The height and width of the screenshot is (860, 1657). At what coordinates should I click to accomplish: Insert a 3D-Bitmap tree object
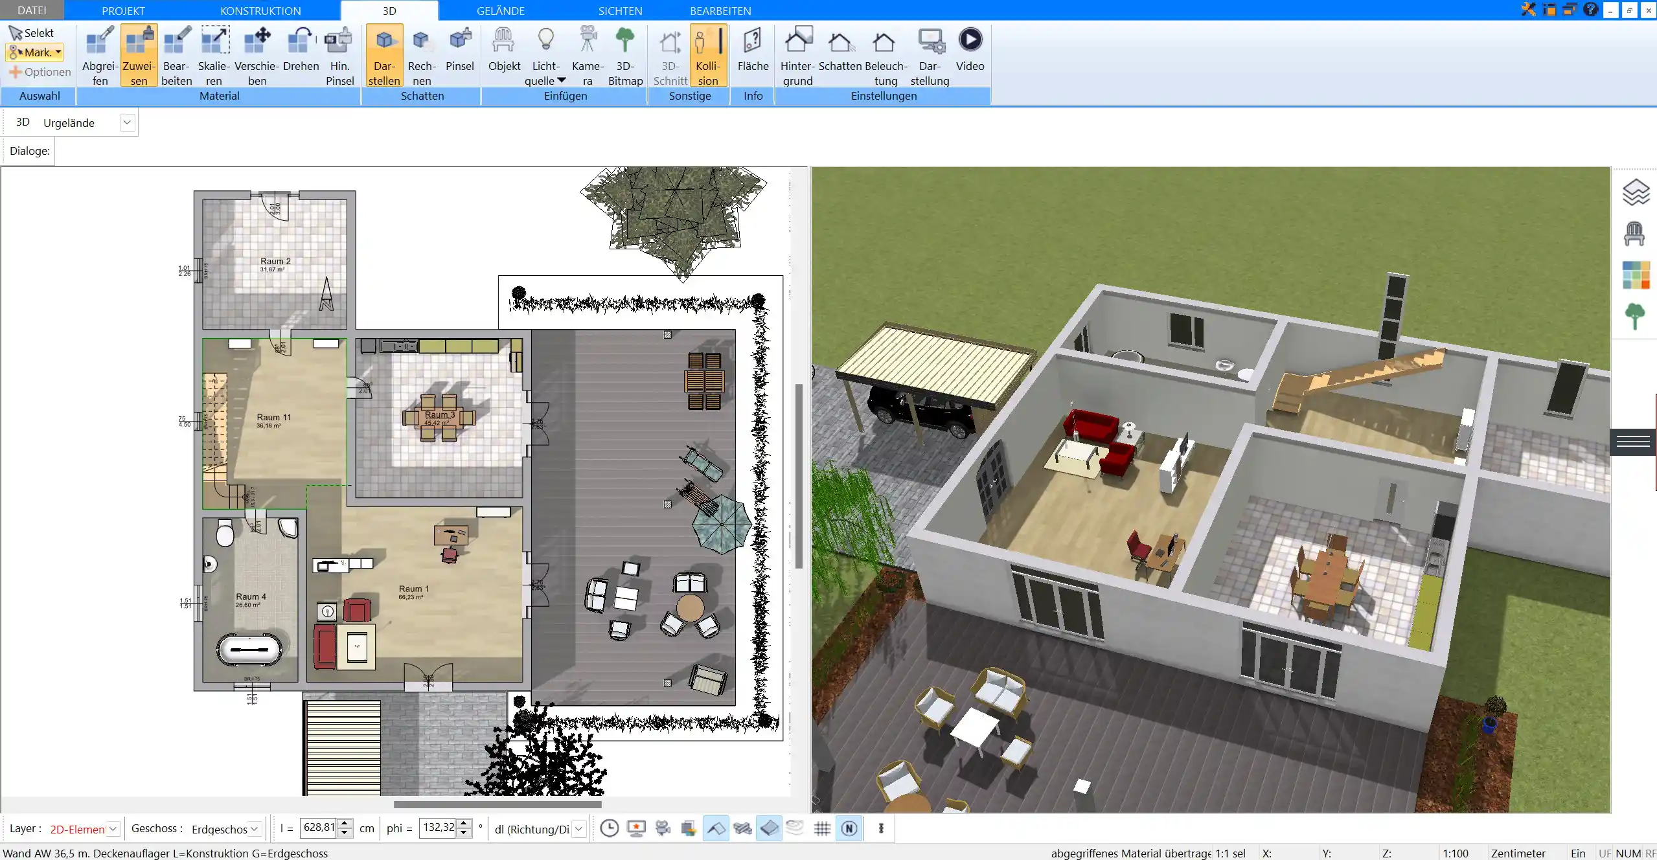click(x=625, y=56)
